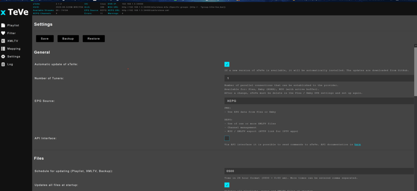Click the 'Updates all files at startup:' label
Image resolution: width=417 pixels, height=191 pixels.
coord(56,185)
